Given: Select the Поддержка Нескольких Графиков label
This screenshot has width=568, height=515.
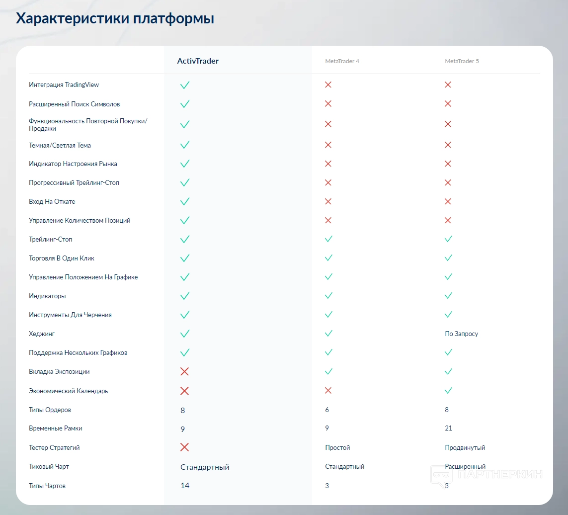Looking at the screenshot, I should (x=78, y=352).
